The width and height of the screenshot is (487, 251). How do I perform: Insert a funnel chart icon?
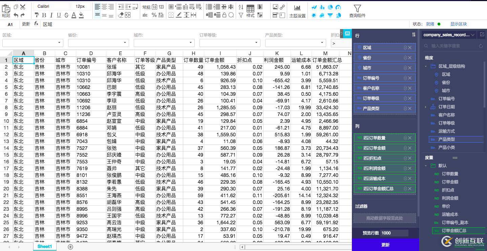(330, 15)
